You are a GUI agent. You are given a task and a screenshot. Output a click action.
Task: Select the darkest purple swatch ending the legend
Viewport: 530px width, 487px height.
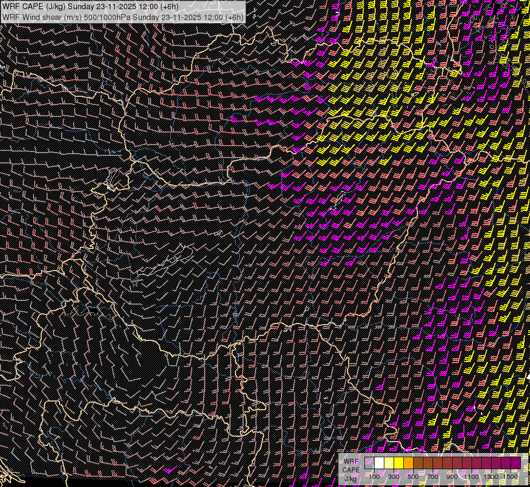click(x=515, y=463)
